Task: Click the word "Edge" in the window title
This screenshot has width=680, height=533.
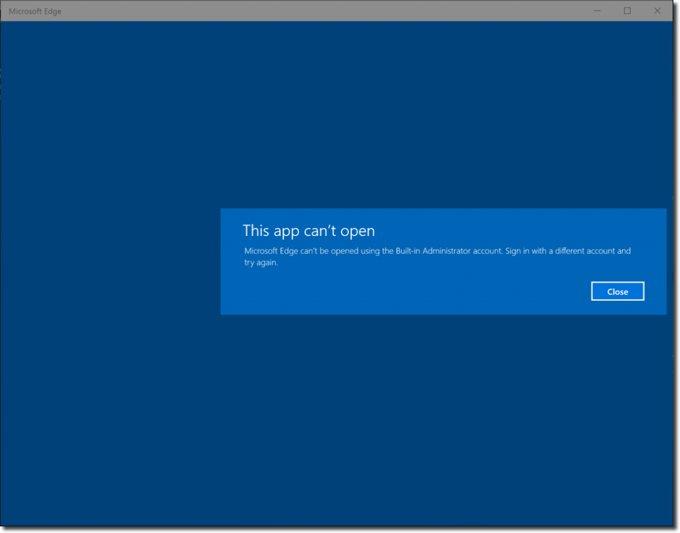Action: click(x=52, y=11)
